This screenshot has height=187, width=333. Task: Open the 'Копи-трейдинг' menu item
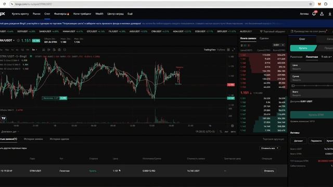(x=82, y=14)
